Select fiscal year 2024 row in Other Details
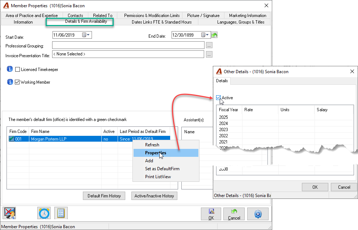This screenshot has width=358, height=230. coord(285,124)
